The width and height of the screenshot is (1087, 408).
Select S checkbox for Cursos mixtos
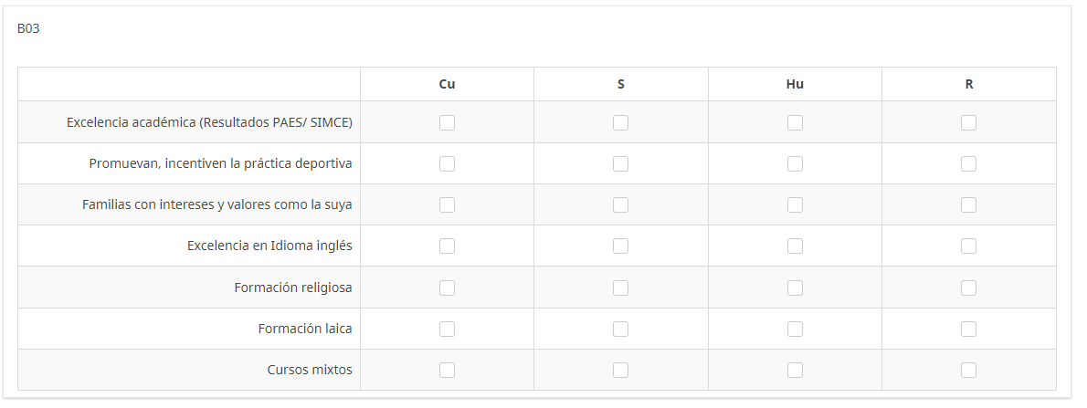point(620,370)
